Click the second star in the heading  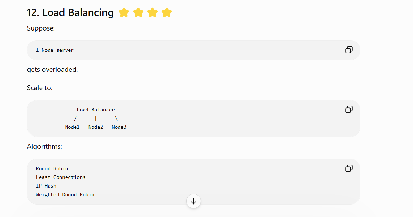coord(138,12)
